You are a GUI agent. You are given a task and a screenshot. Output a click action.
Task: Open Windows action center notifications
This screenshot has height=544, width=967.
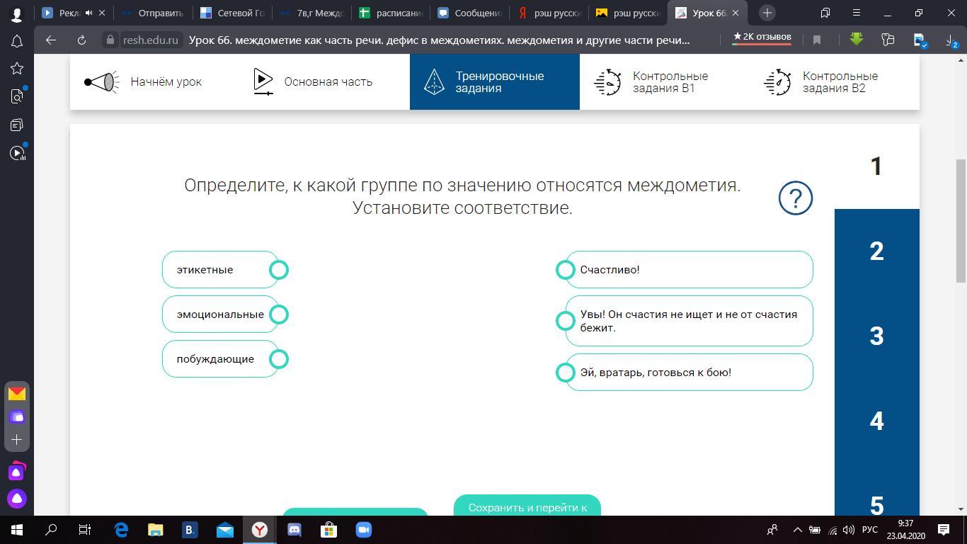(x=944, y=530)
